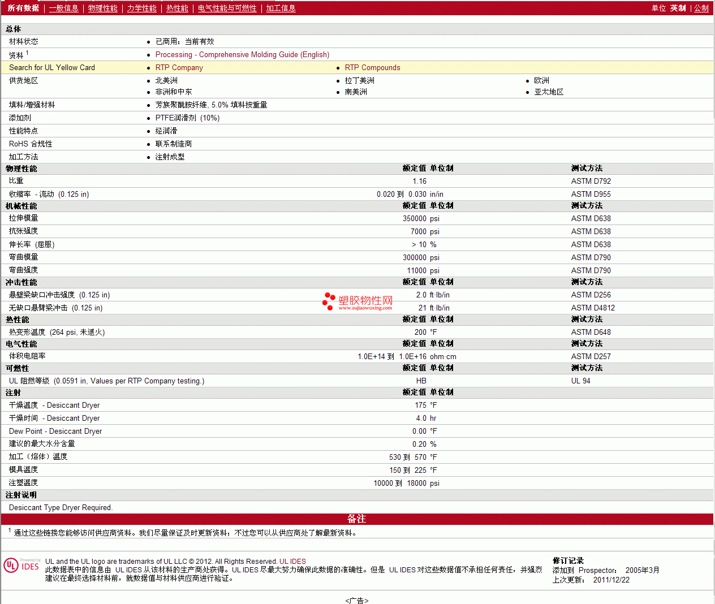Go to the 力学性能 tab

(x=141, y=8)
